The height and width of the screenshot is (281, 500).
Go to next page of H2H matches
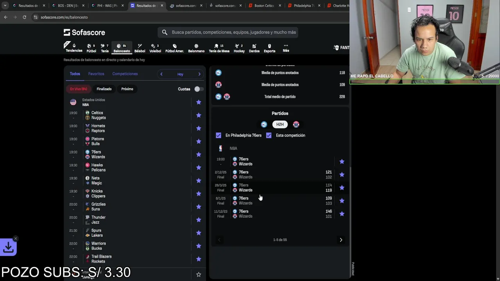(x=341, y=240)
